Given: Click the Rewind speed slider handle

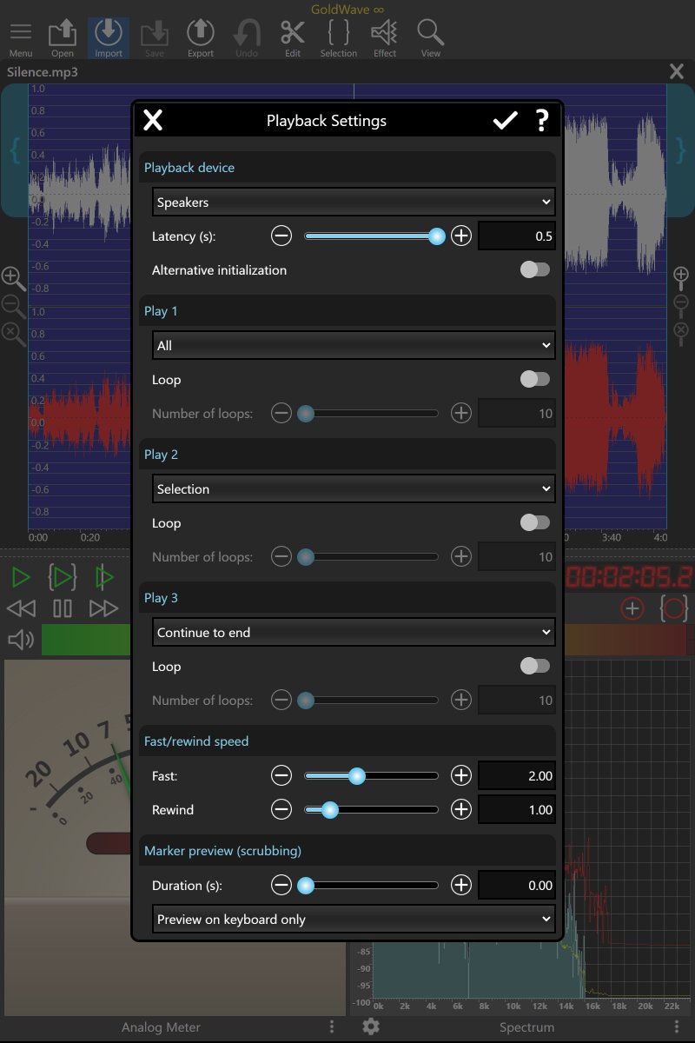Looking at the screenshot, I should (x=329, y=809).
